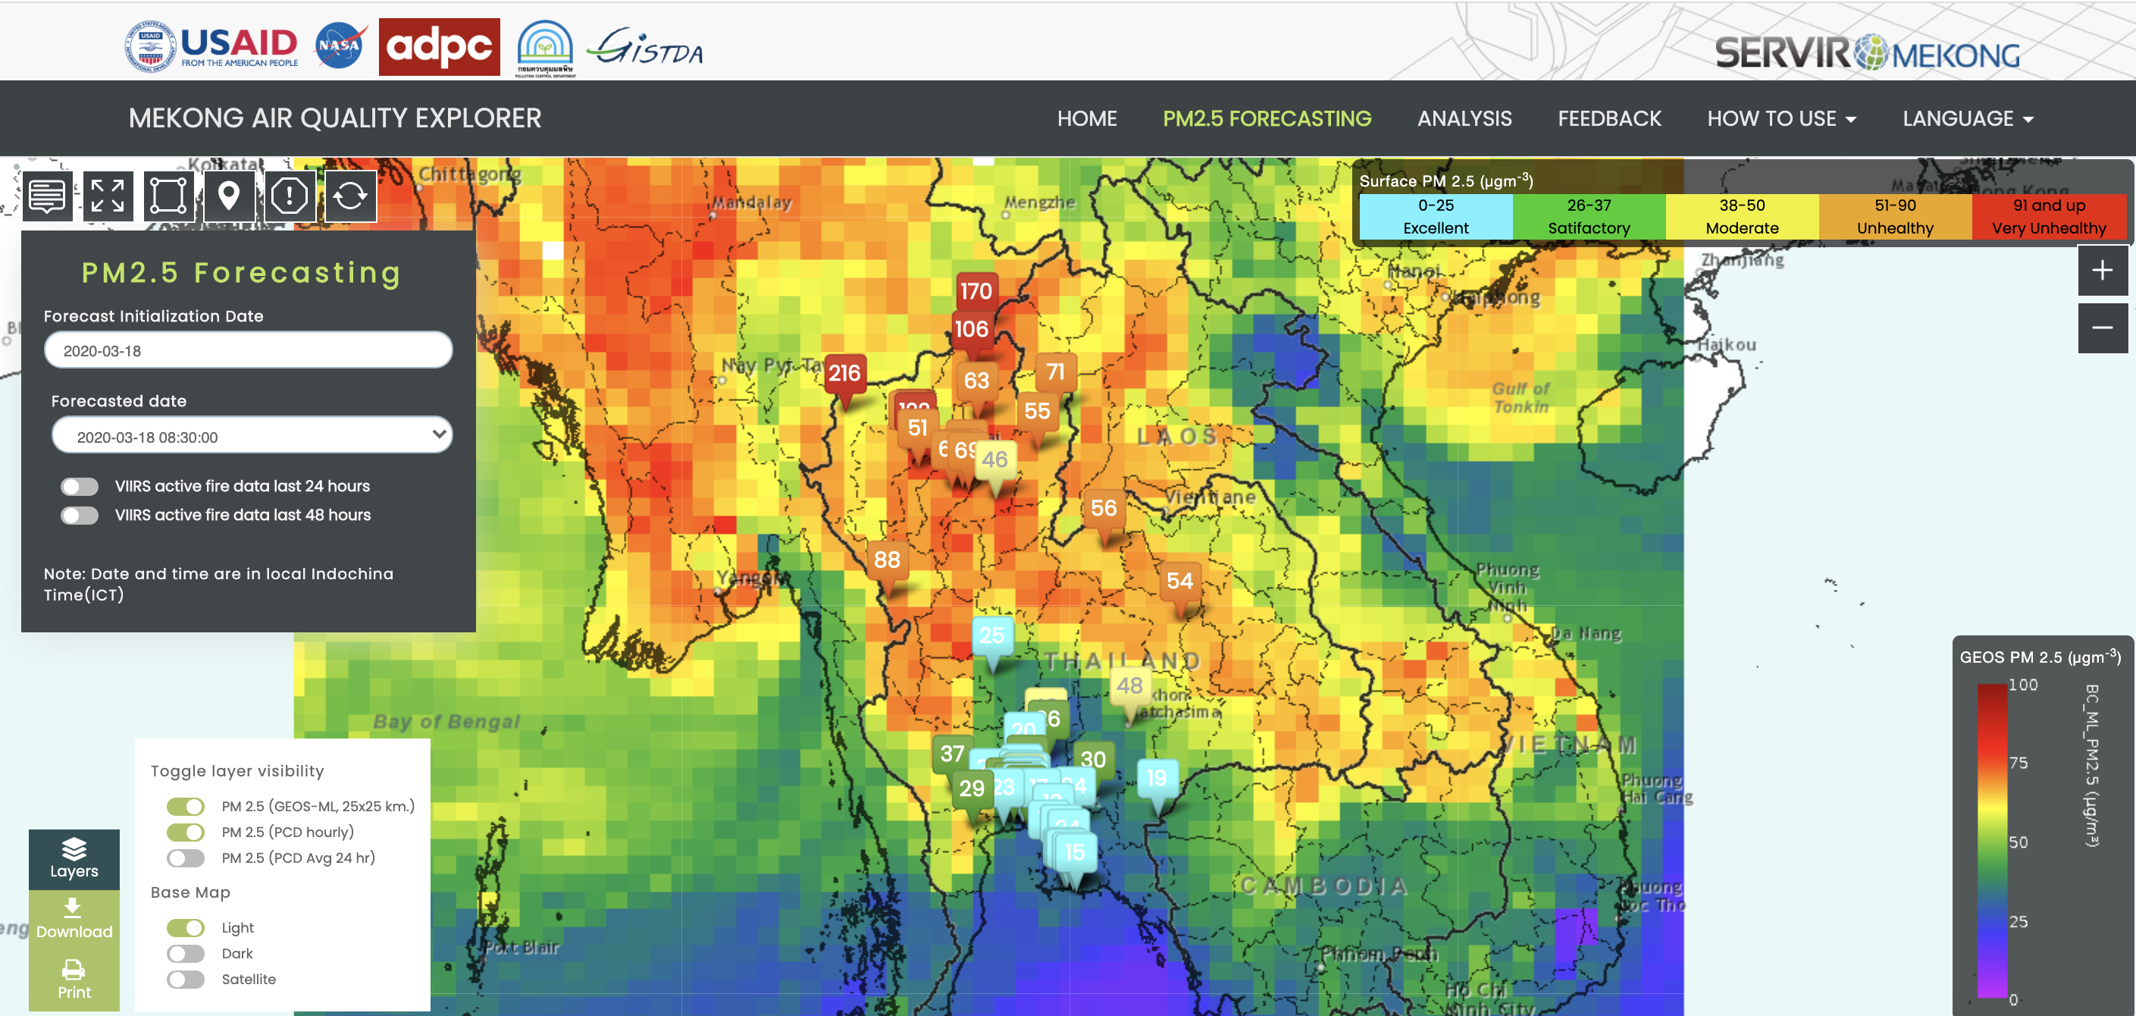Switch on the Satellite base map

(186, 979)
